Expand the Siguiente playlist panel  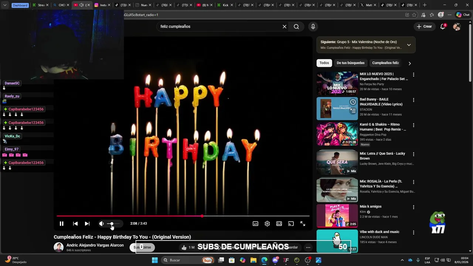click(409, 45)
